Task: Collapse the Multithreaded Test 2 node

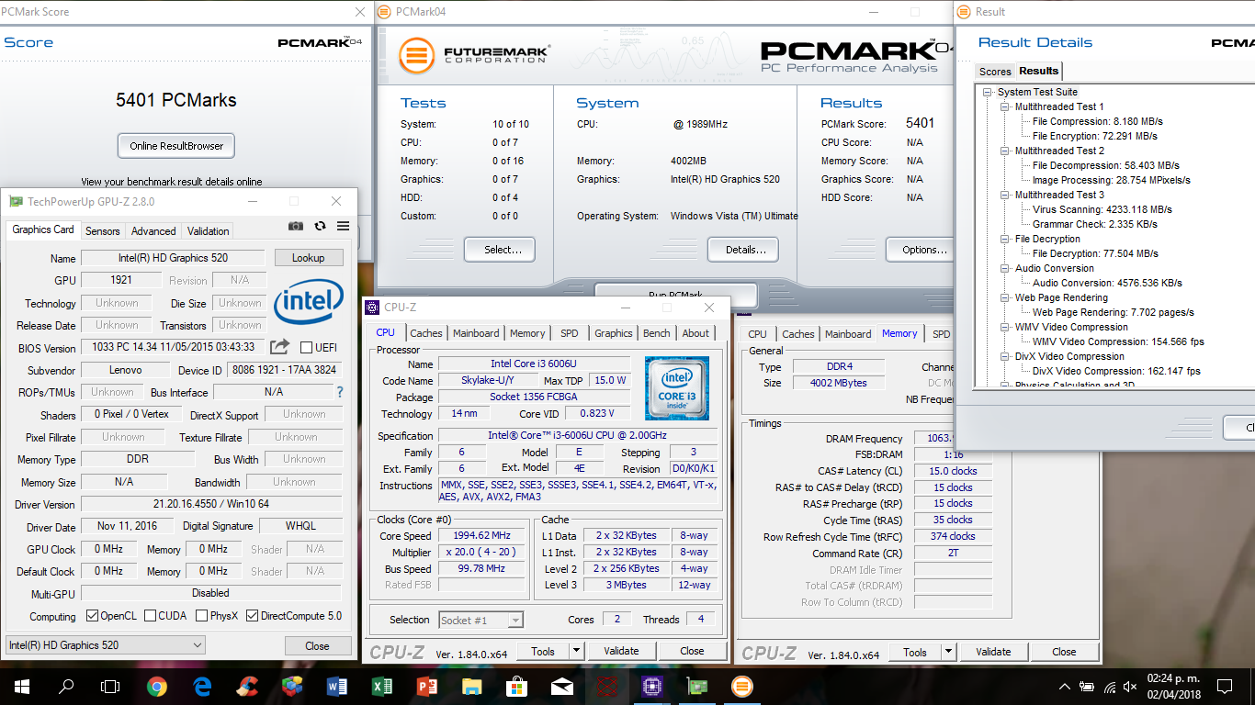Action: pyautogui.click(x=1006, y=151)
